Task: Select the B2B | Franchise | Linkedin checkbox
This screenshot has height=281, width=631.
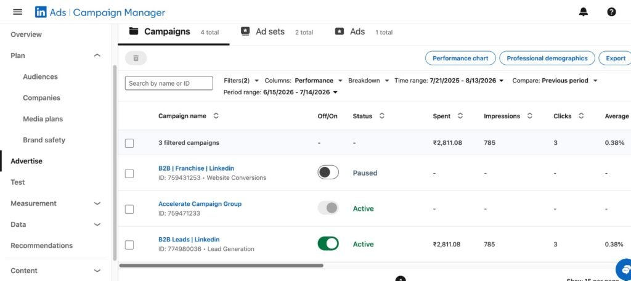Action: pos(129,174)
